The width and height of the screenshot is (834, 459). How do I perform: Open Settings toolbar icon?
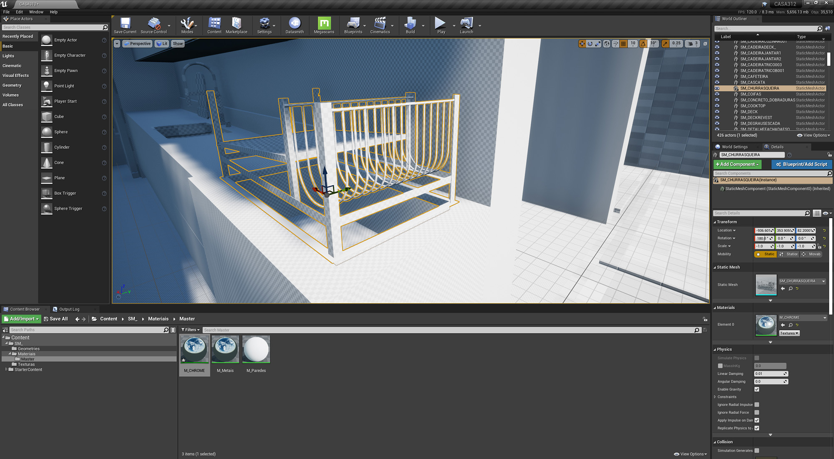264,25
